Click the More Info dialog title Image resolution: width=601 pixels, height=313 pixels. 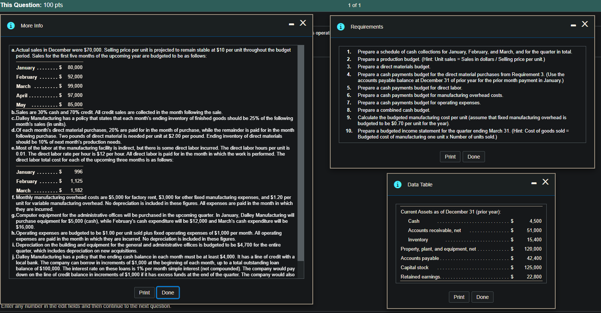(32, 26)
